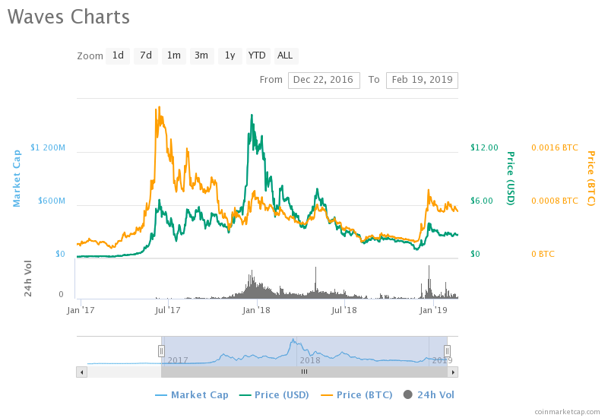Set zoom to 7d
Screen dimensions: 608x418
coord(146,55)
